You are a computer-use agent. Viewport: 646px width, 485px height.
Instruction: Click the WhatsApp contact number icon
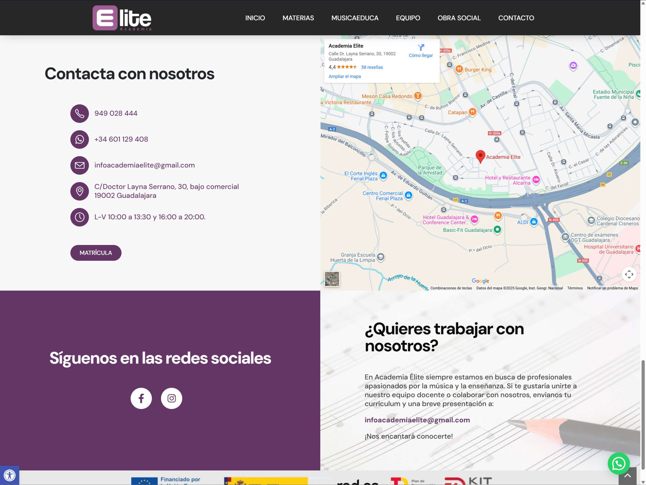pyautogui.click(x=79, y=139)
